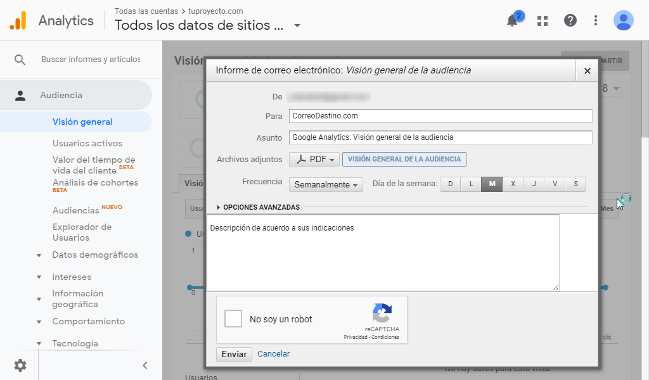
Task: Close the email report dialog
Action: click(x=587, y=71)
